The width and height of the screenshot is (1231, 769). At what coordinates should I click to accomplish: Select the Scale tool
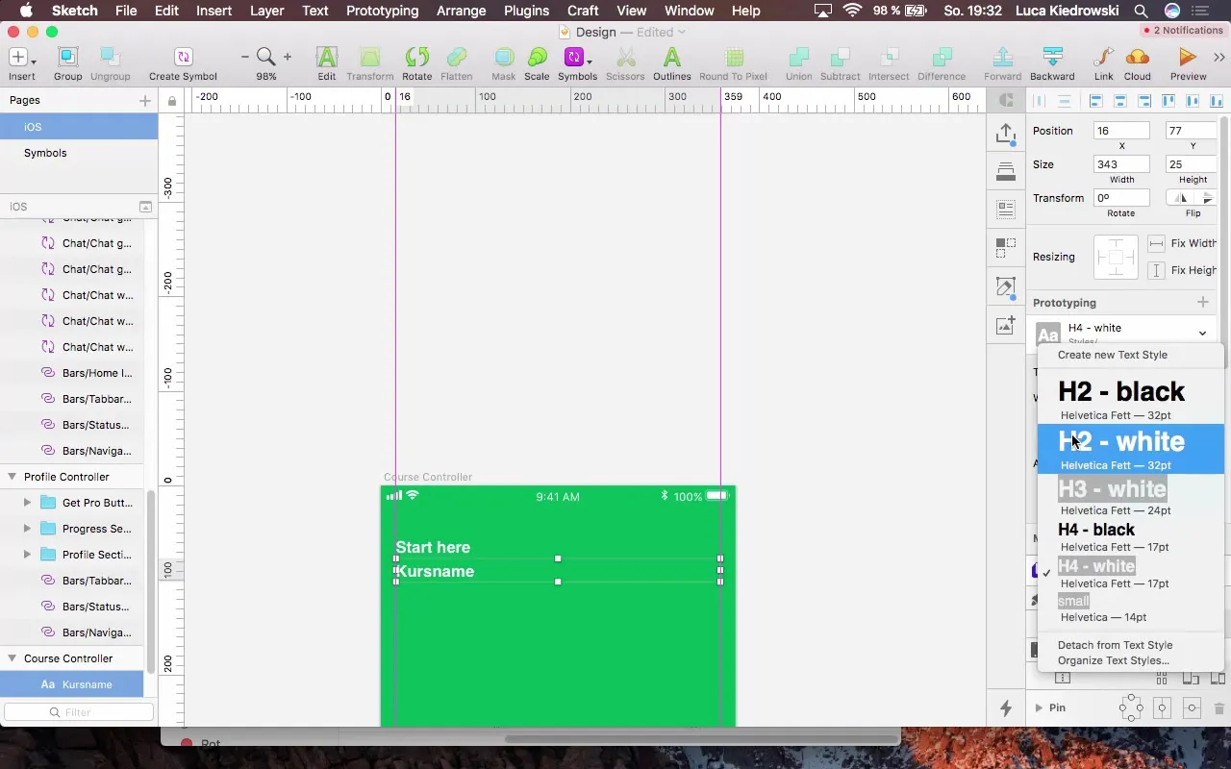537,63
